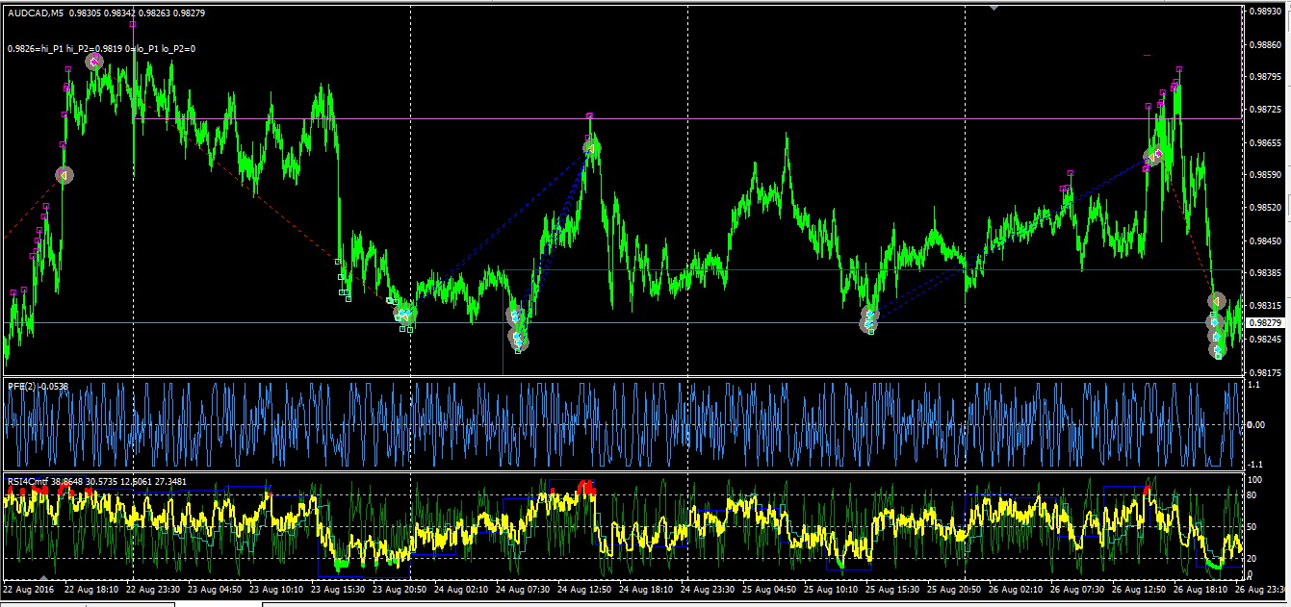Viewport: 1291px width, 607px height.
Task: Click the 0.98590 price axis label
Action: (x=1264, y=175)
